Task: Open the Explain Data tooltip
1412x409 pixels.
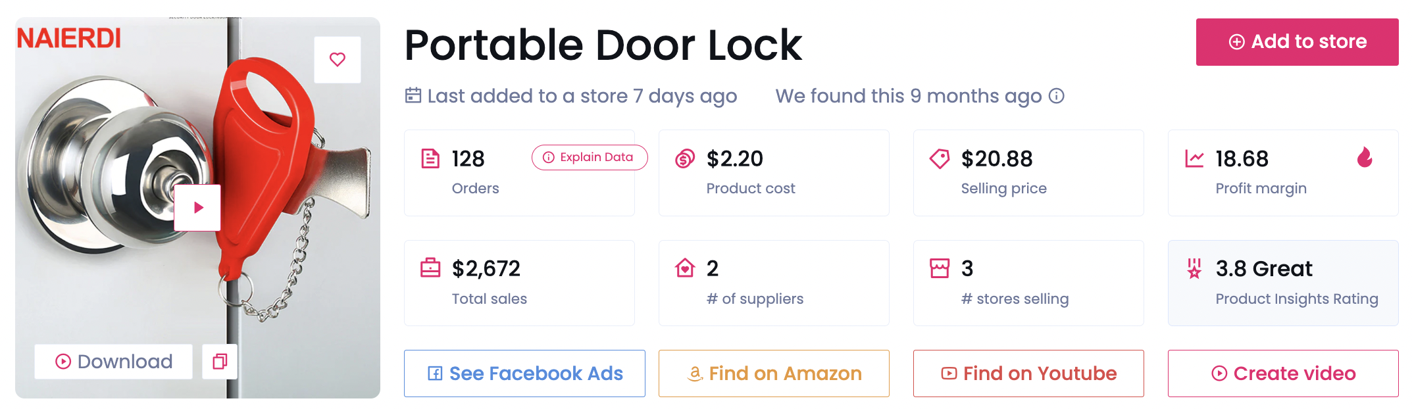Action: 590,158
